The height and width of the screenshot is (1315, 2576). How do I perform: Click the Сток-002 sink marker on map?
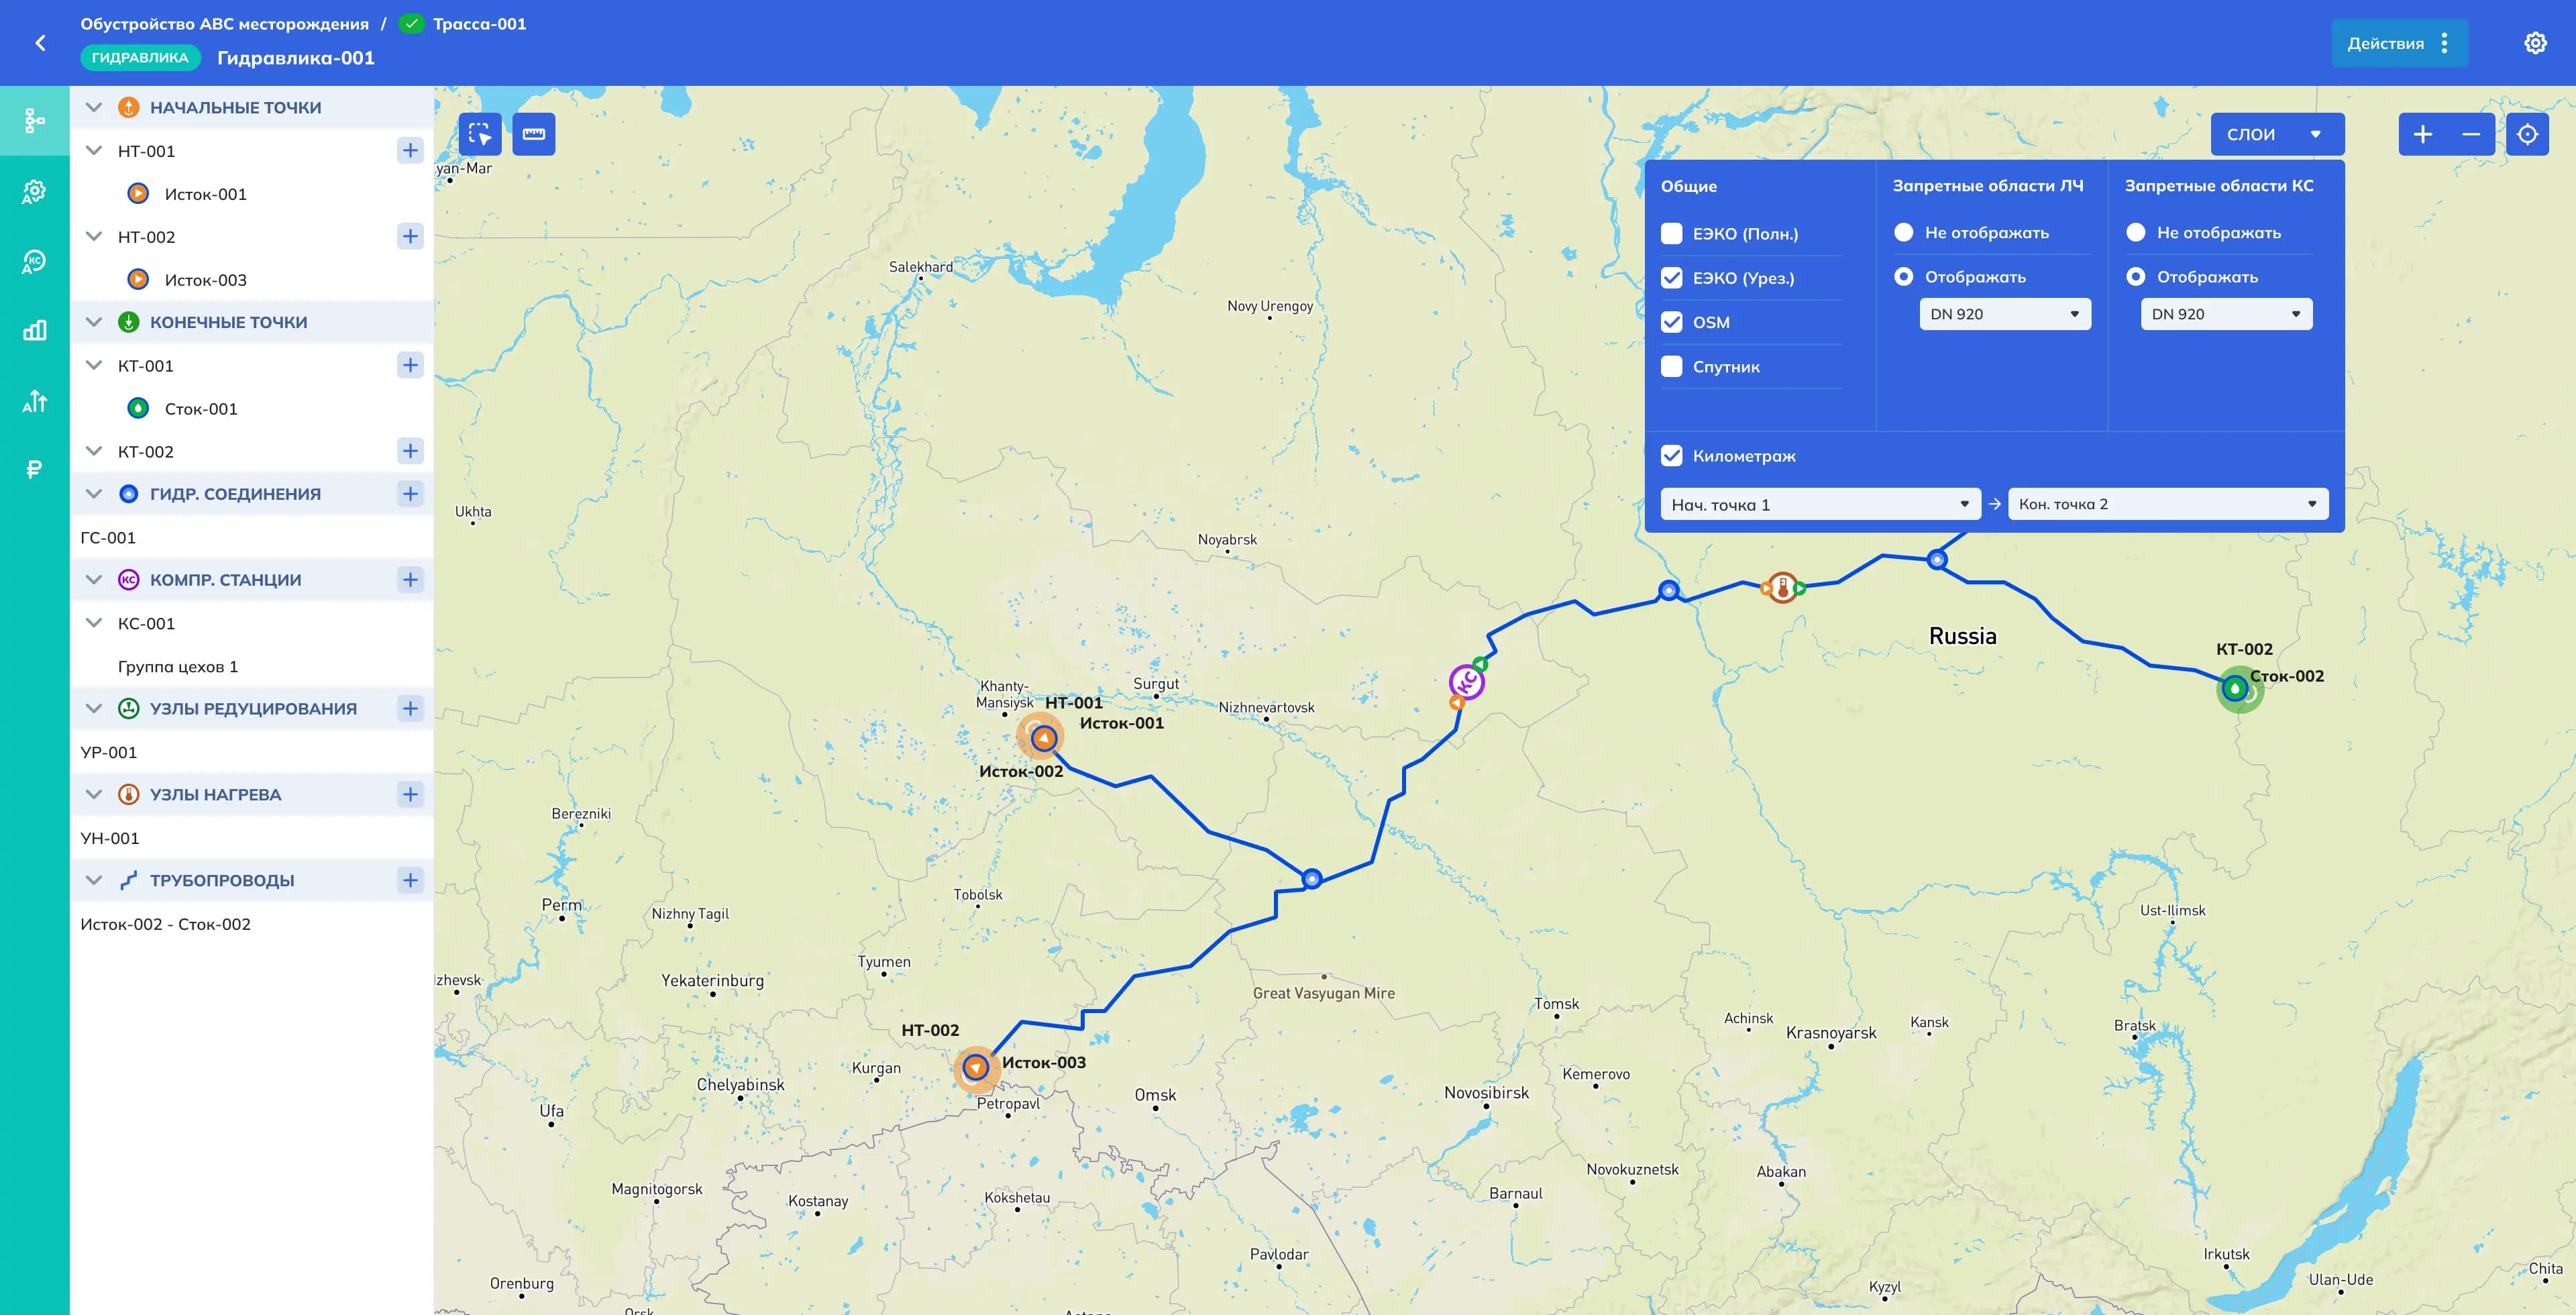point(2236,688)
